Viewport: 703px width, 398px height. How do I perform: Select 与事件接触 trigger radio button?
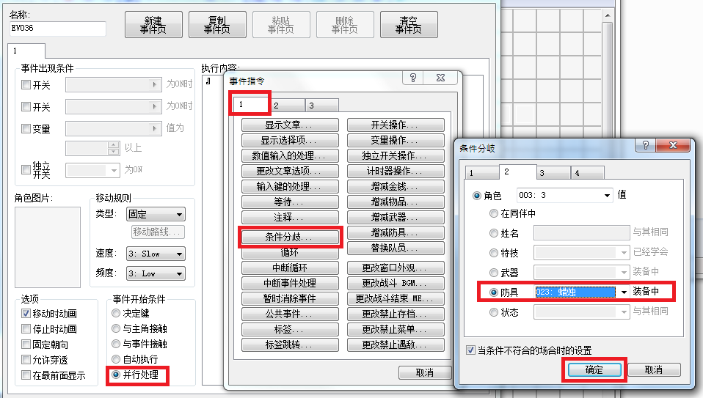[116, 344]
